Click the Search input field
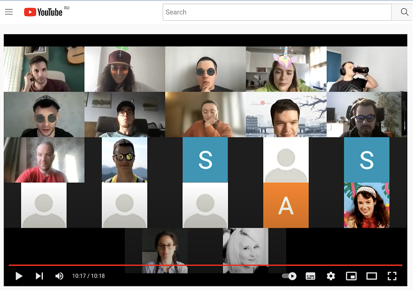413x291 pixels. tap(277, 12)
